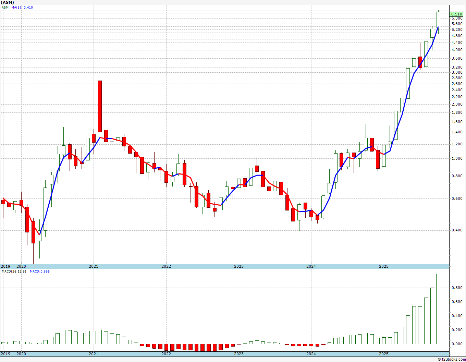Select the MACD(26,12,9) indicator label
Viewport: 466px width, 362px height.
14,271
